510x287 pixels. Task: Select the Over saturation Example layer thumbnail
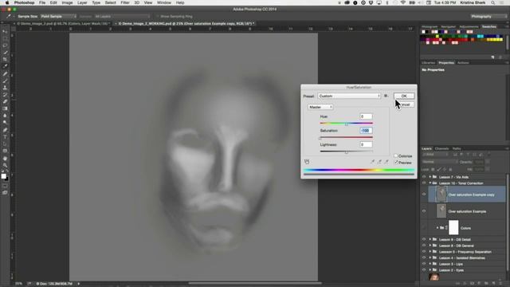tap(441, 211)
